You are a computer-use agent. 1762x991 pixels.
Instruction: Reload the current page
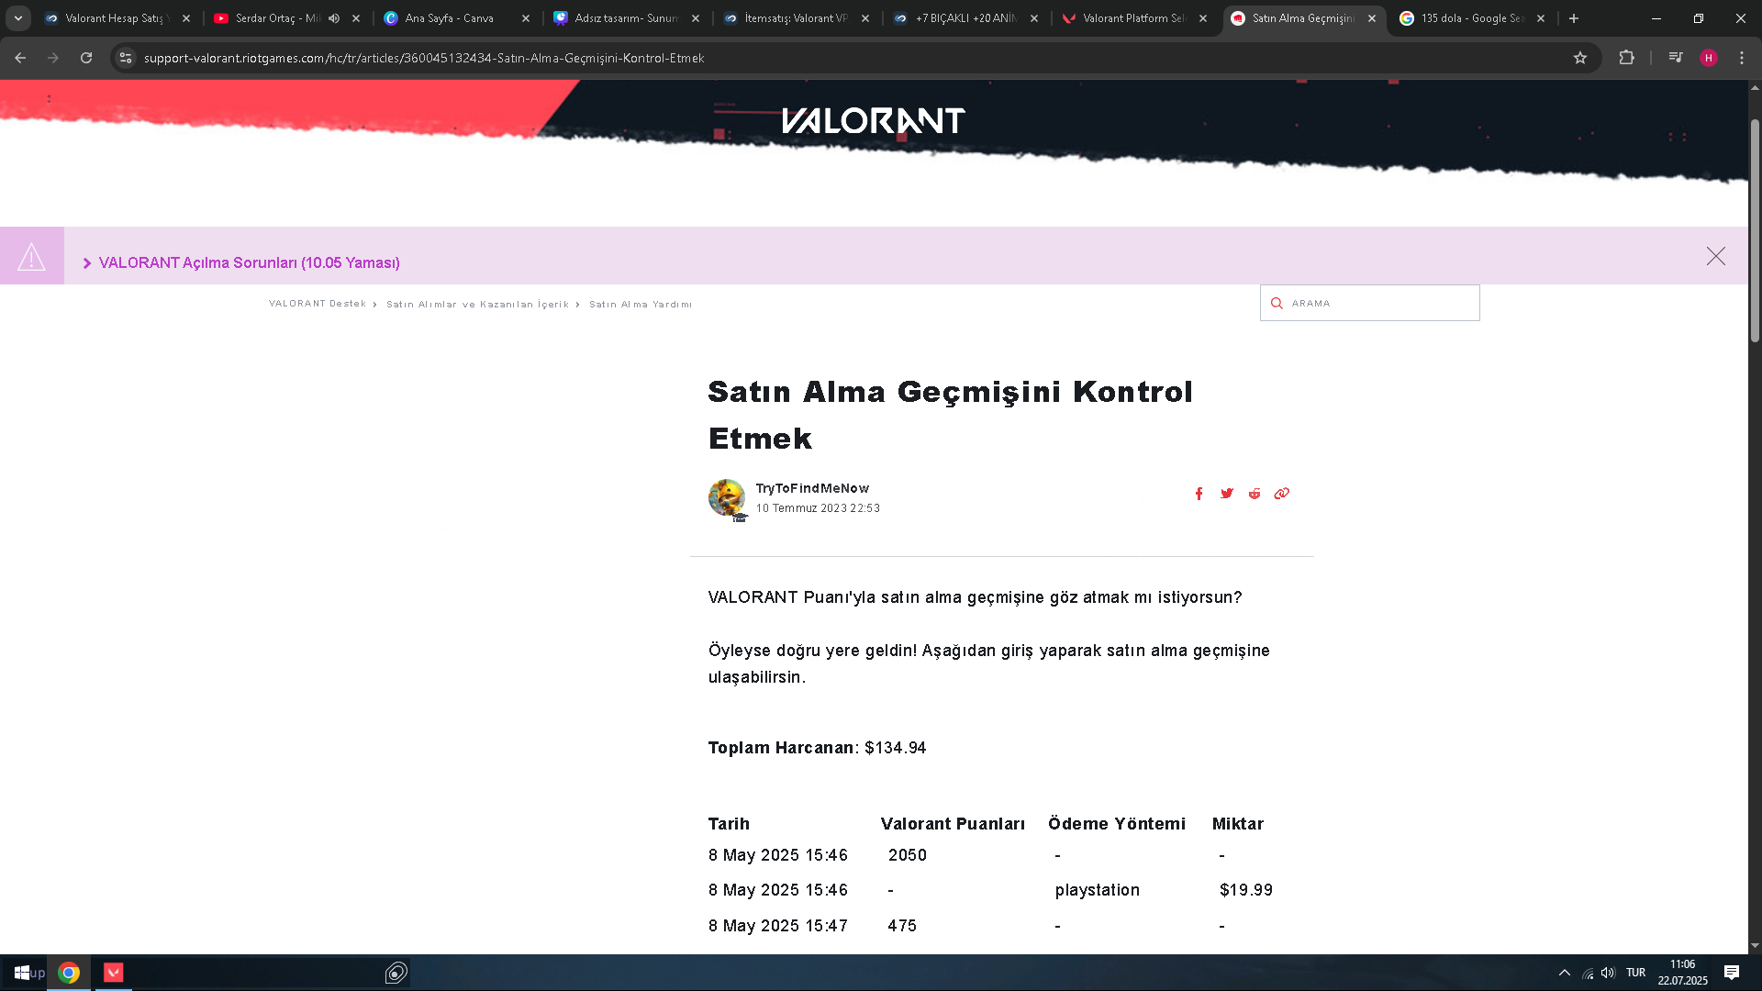(x=86, y=58)
